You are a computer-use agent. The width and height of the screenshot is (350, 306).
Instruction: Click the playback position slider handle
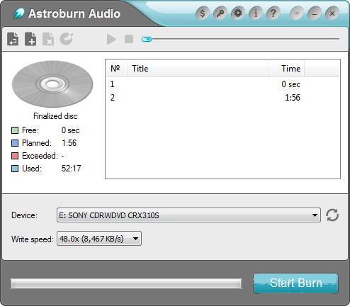[147, 39]
